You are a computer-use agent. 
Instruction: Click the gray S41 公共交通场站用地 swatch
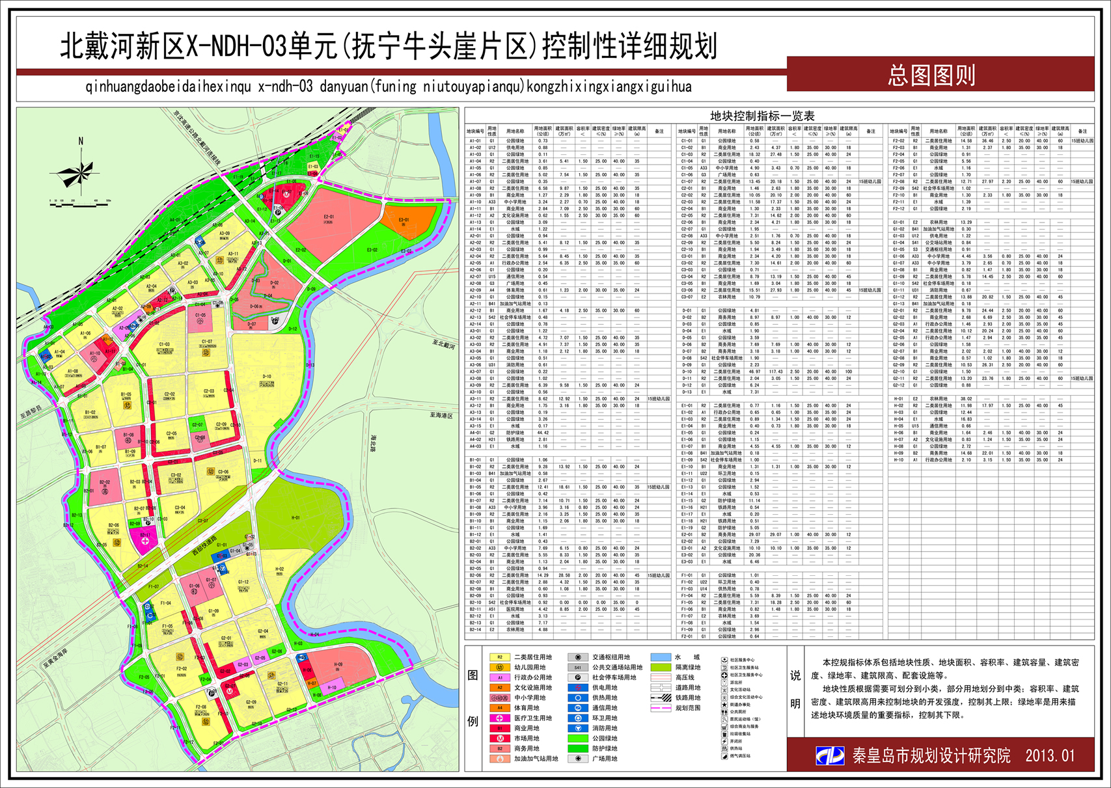click(578, 668)
